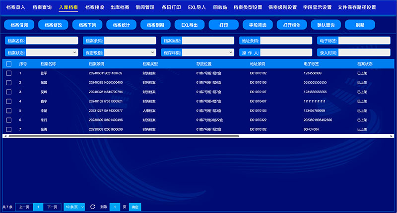Click the 档案借阅 button
The width and height of the screenshot is (397, 213).
coord(18,25)
